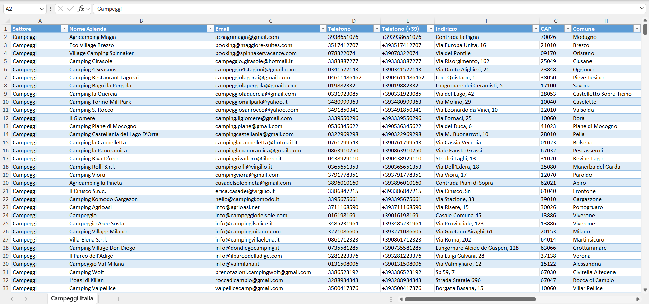The image size is (649, 304).
Task: Open the CAP column filter dropdown
Action: pos(568,29)
